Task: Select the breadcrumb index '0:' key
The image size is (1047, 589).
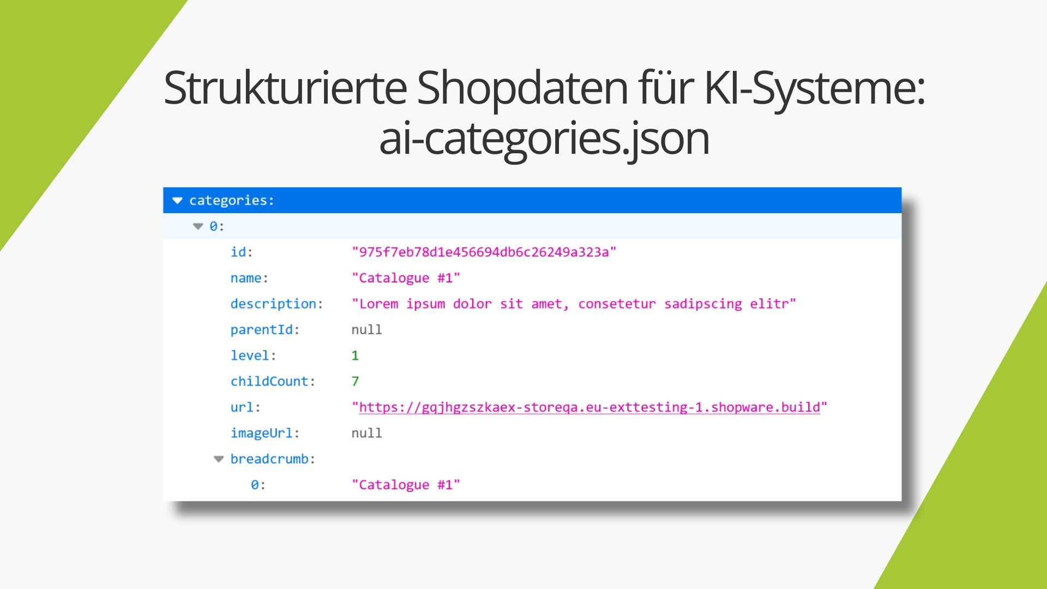Action: (x=258, y=485)
